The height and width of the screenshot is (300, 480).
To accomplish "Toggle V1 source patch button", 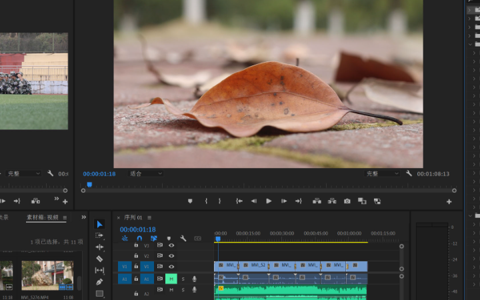I will click(125, 267).
